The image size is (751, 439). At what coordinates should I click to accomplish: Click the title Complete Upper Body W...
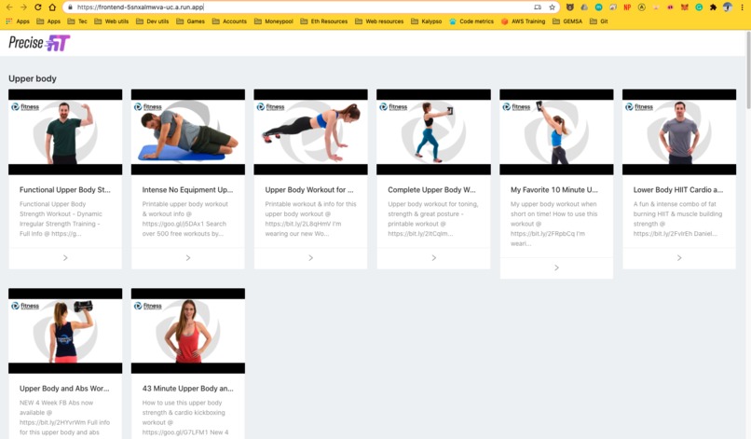coord(431,190)
